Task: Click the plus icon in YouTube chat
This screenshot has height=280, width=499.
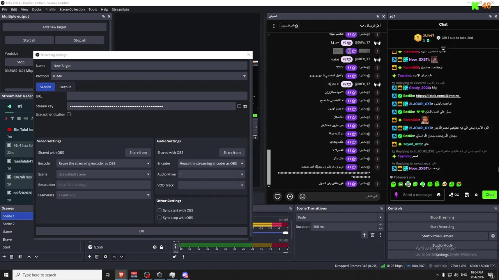Action: click(x=290, y=197)
